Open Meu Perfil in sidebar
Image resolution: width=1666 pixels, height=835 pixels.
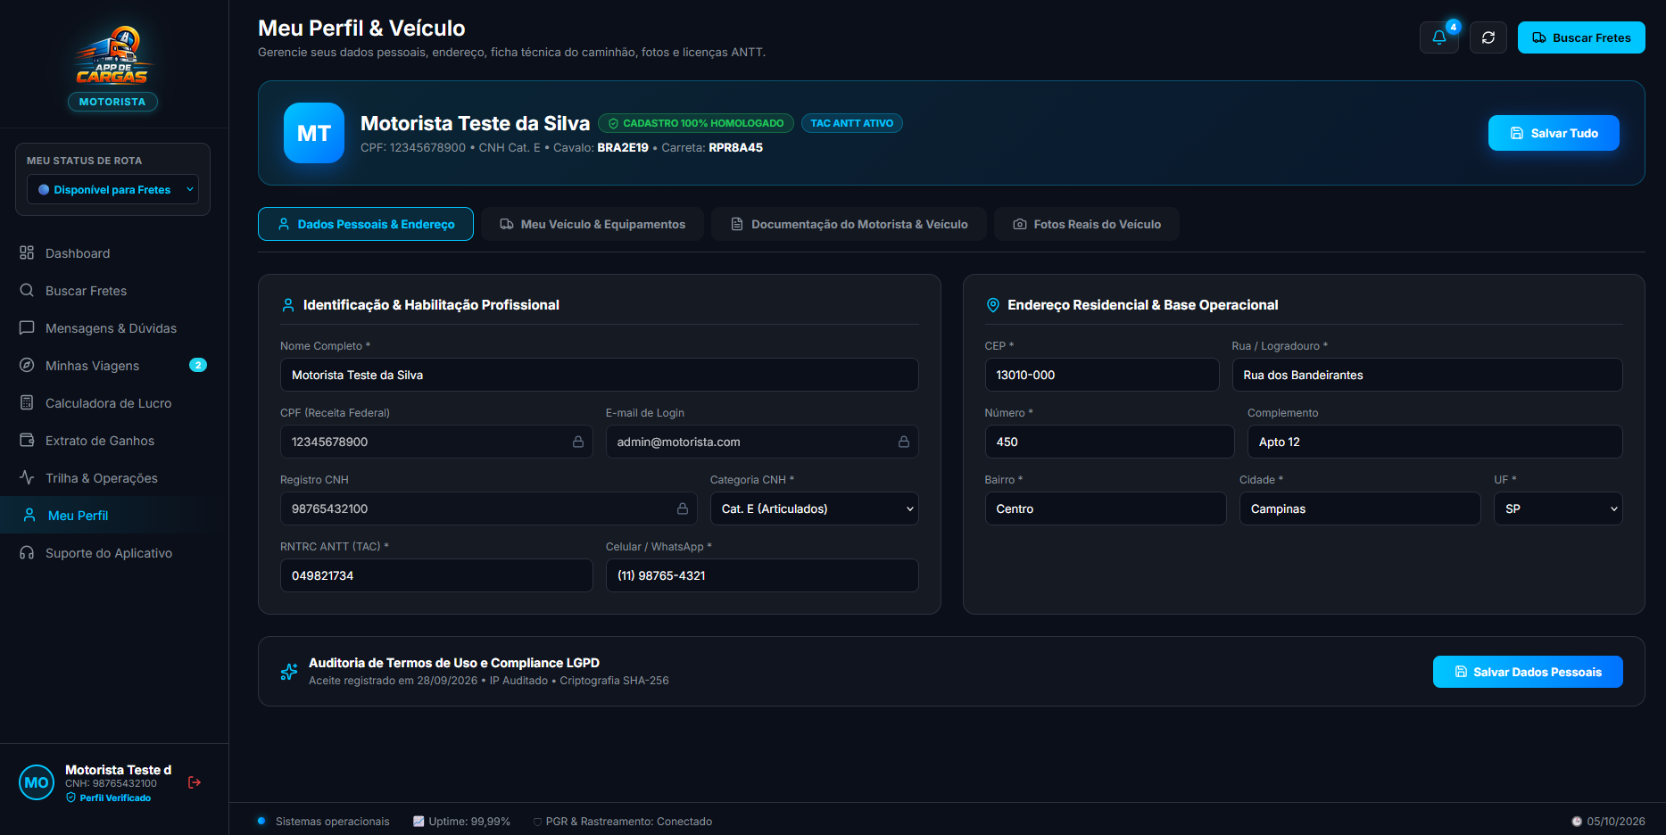coord(113,515)
